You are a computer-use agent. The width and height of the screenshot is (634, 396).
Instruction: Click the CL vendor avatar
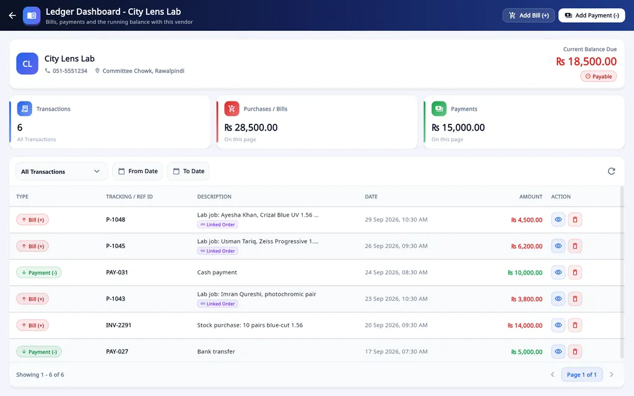point(27,64)
